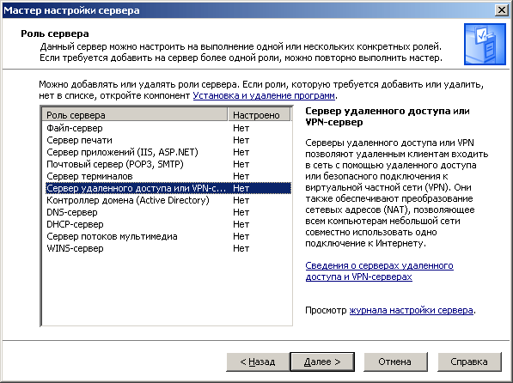Viewport: 513px width, 383px height.
Task: Close the Мастер настройки сервера window
Action: (502, 10)
